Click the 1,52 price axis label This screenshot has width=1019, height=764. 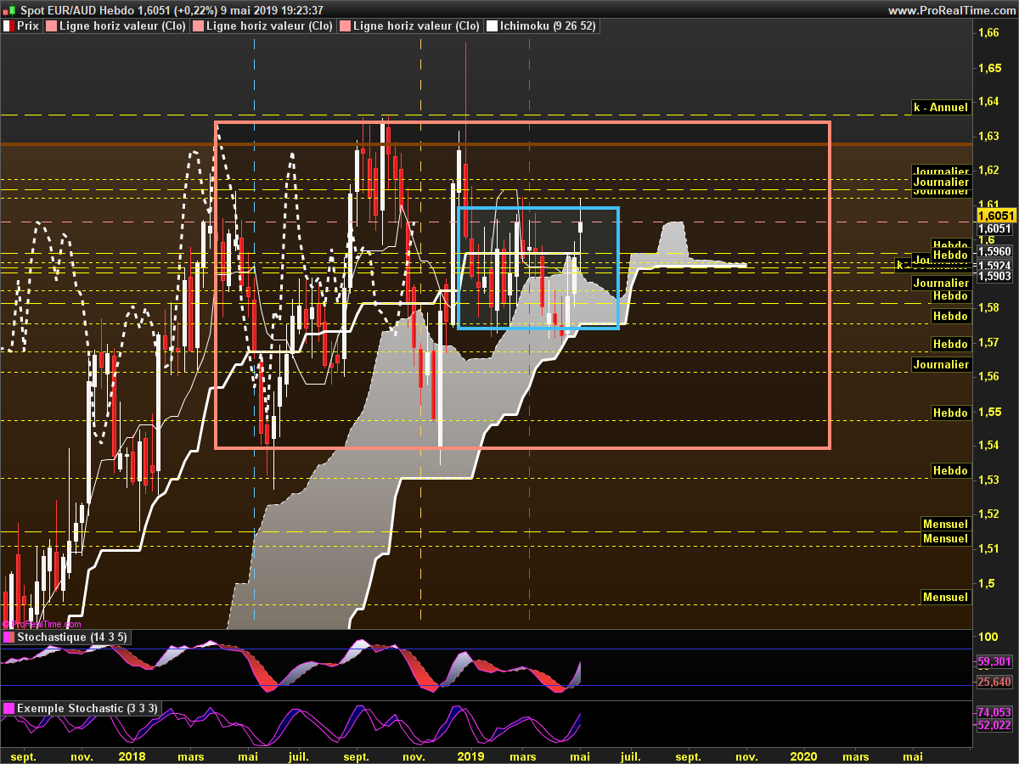[988, 514]
